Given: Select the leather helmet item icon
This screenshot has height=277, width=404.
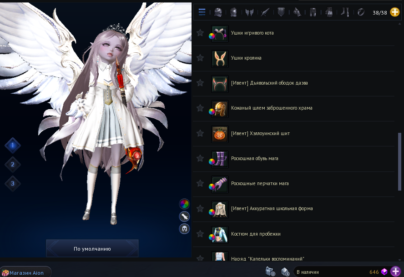Looking at the screenshot, I should click(x=220, y=109).
